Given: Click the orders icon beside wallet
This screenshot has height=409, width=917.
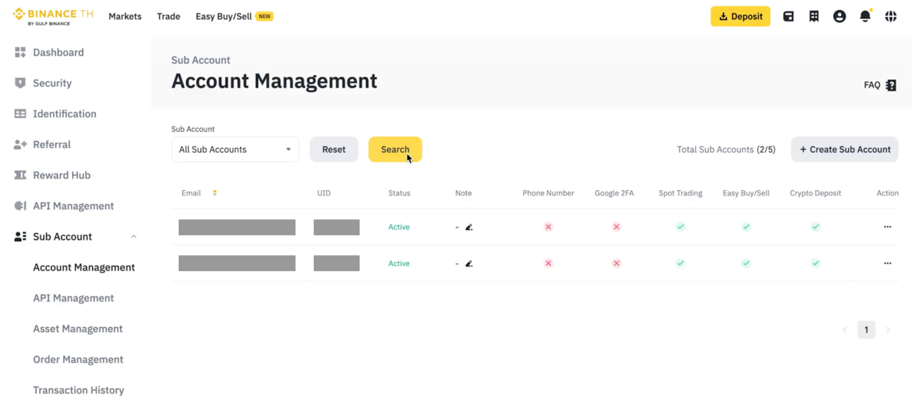Looking at the screenshot, I should click(x=814, y=17).
